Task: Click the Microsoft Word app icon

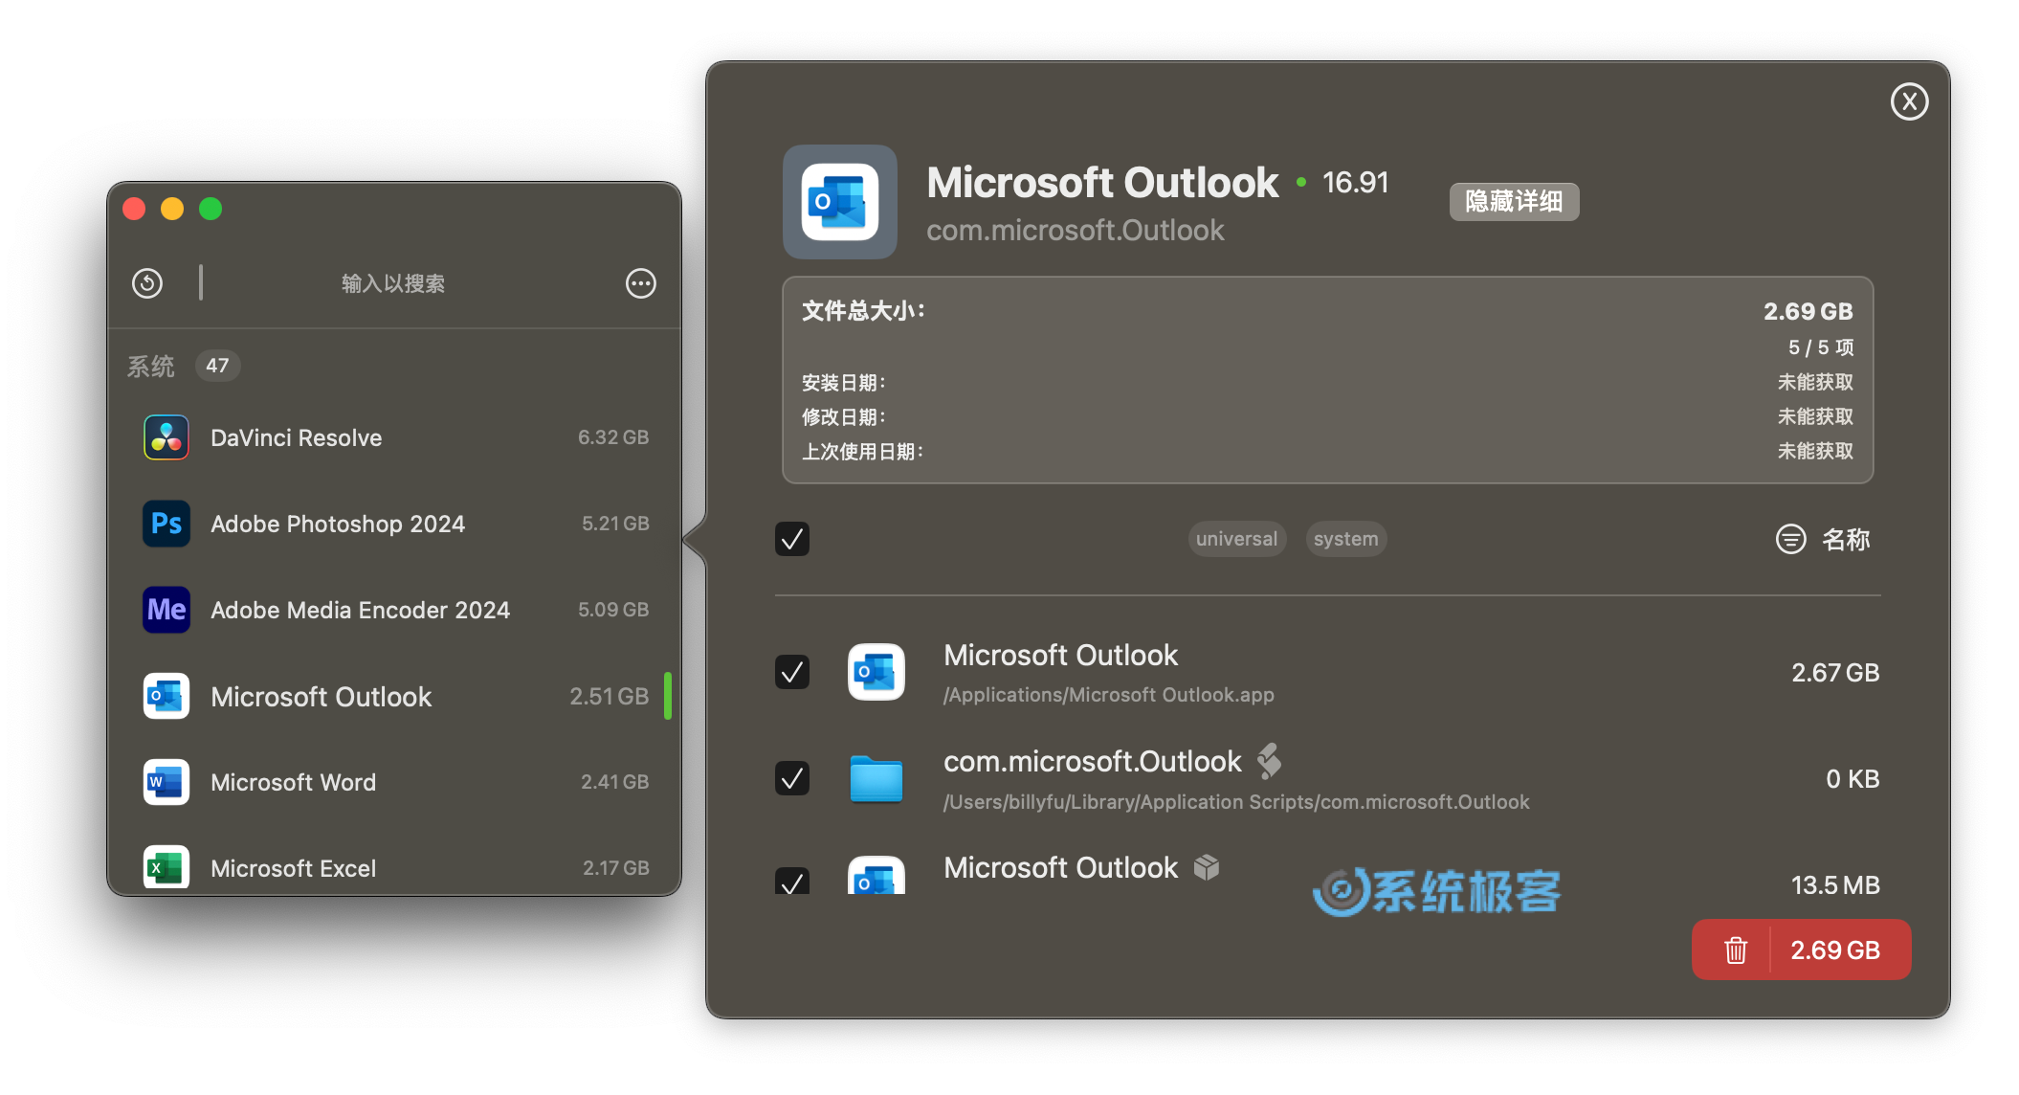Action: [x=166, y=782]
